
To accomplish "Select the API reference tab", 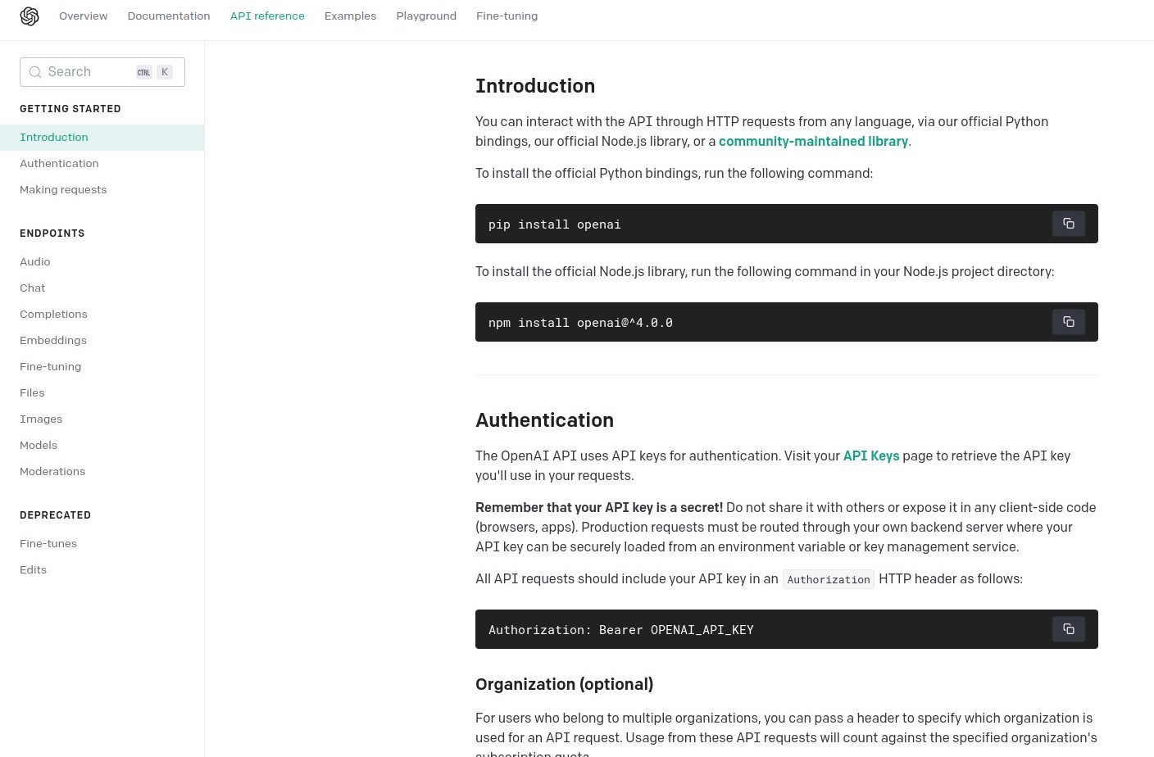I will click(x=267, y=16).
